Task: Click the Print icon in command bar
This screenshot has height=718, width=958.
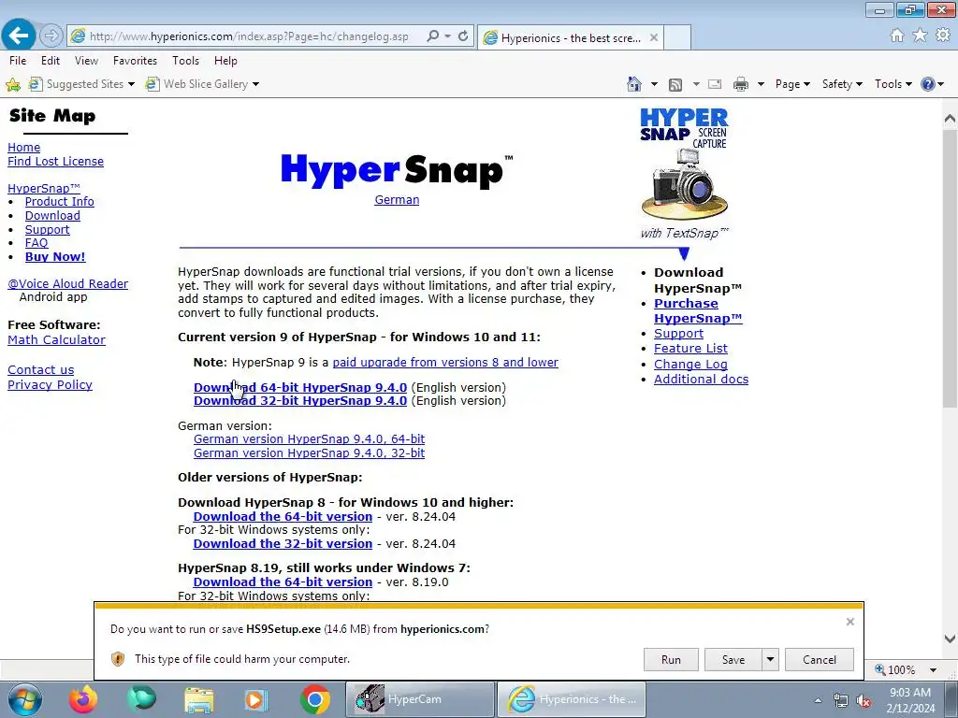Action: point(741,84)
